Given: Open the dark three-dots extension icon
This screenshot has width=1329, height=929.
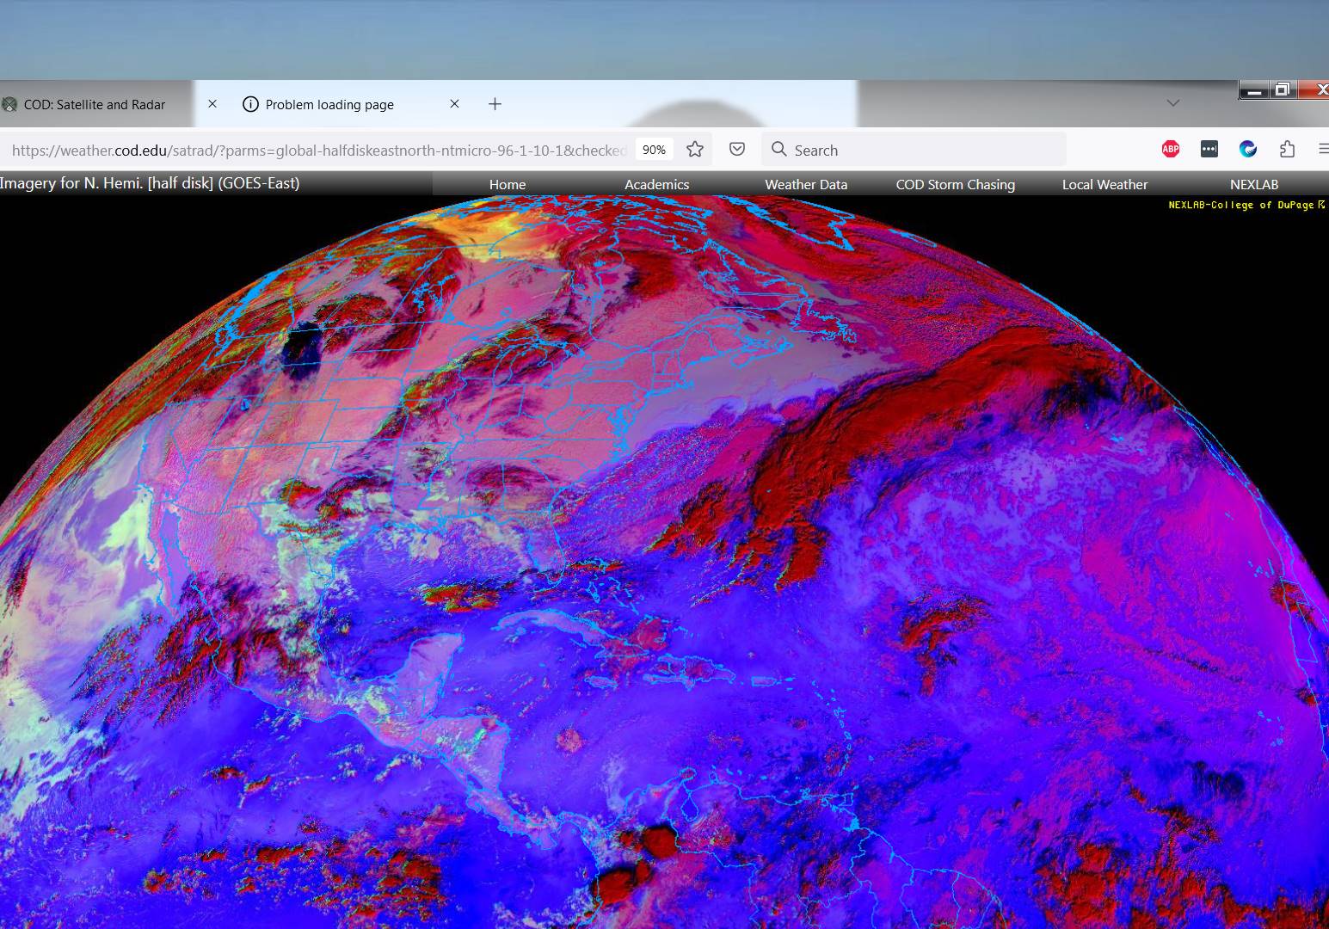Looking at the screenshot, I should (1209, 150).
